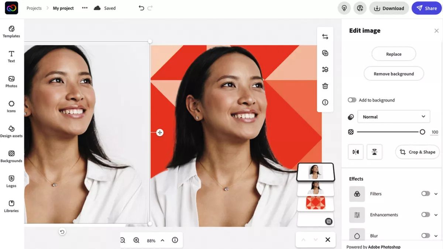Delete the selected image via trash icon
443x249 pixels.
325,86
